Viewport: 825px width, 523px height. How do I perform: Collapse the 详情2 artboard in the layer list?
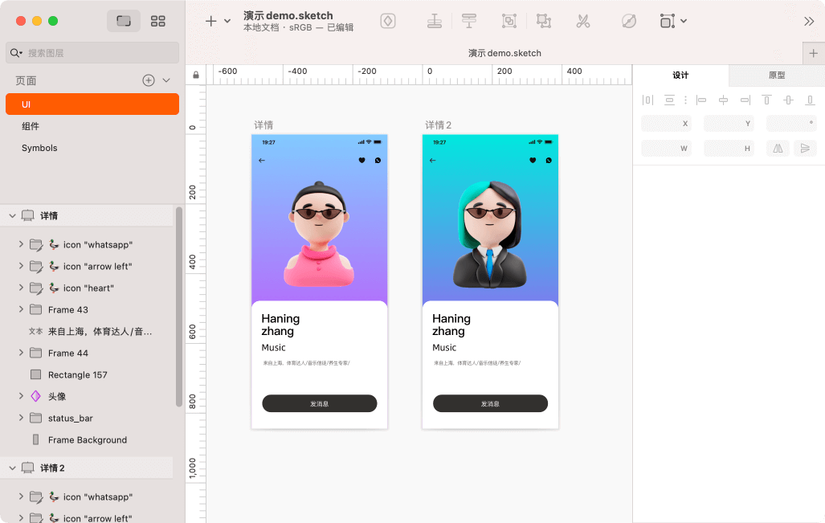(x=12, y=467)
